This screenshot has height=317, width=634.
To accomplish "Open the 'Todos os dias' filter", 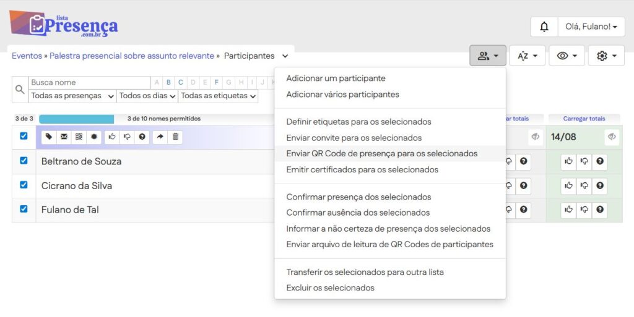I will click(147, 96).
